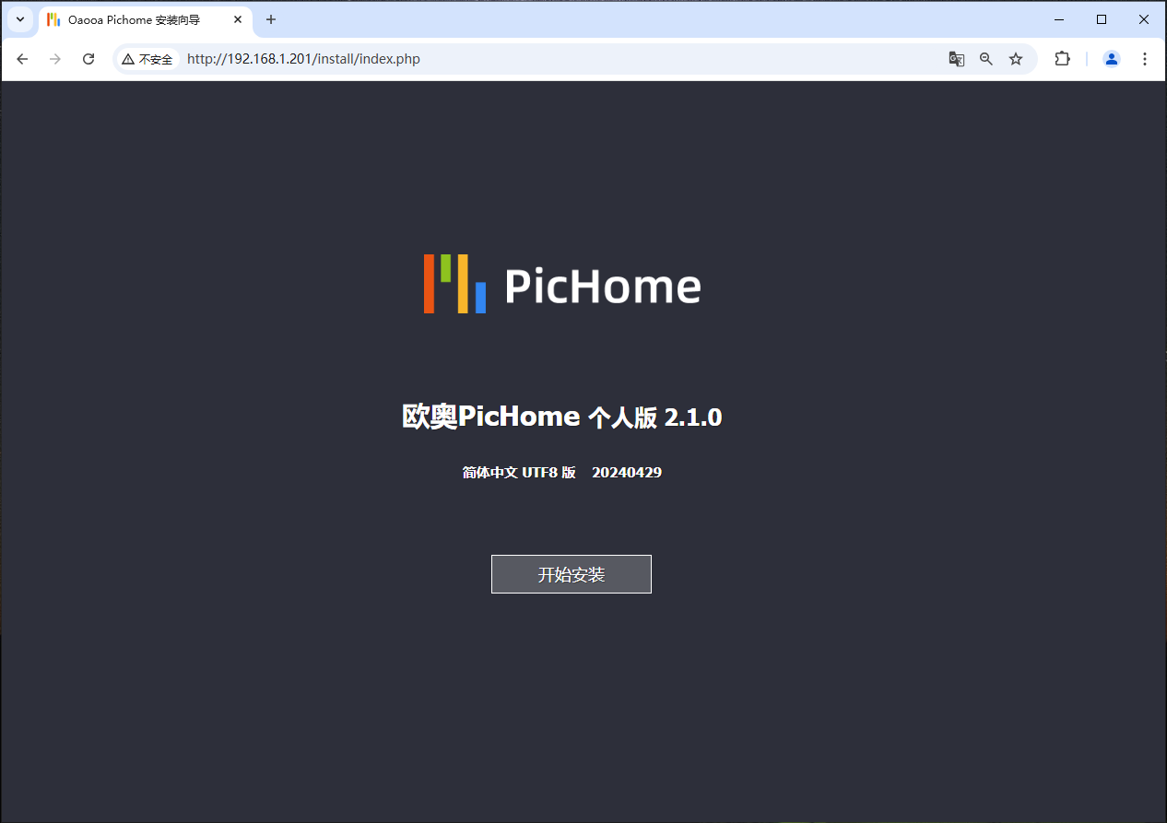Go back to the previous page
The height and width of the screenshot is (823, 1167).
point(22,59)
